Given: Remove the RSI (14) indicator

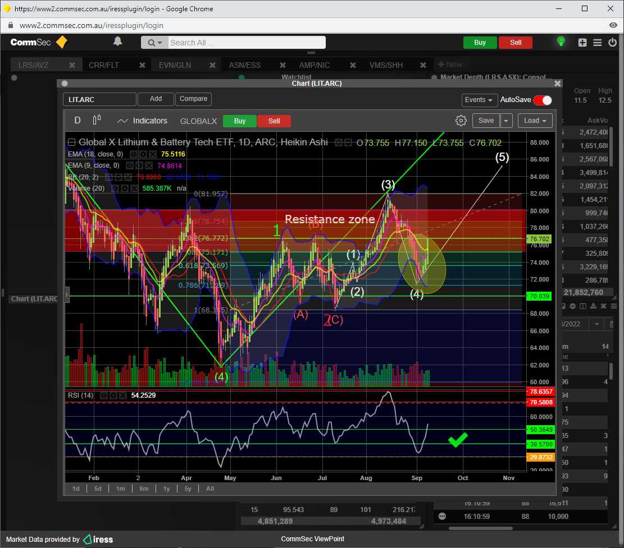Looking at the screenshot, I should click(123, 395).
